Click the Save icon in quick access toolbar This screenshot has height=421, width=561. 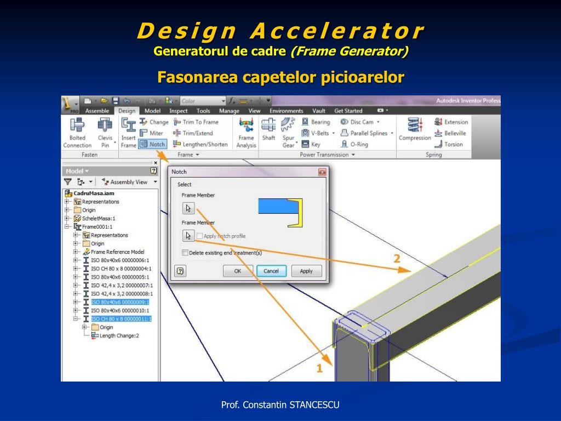[x=115, y=101]
